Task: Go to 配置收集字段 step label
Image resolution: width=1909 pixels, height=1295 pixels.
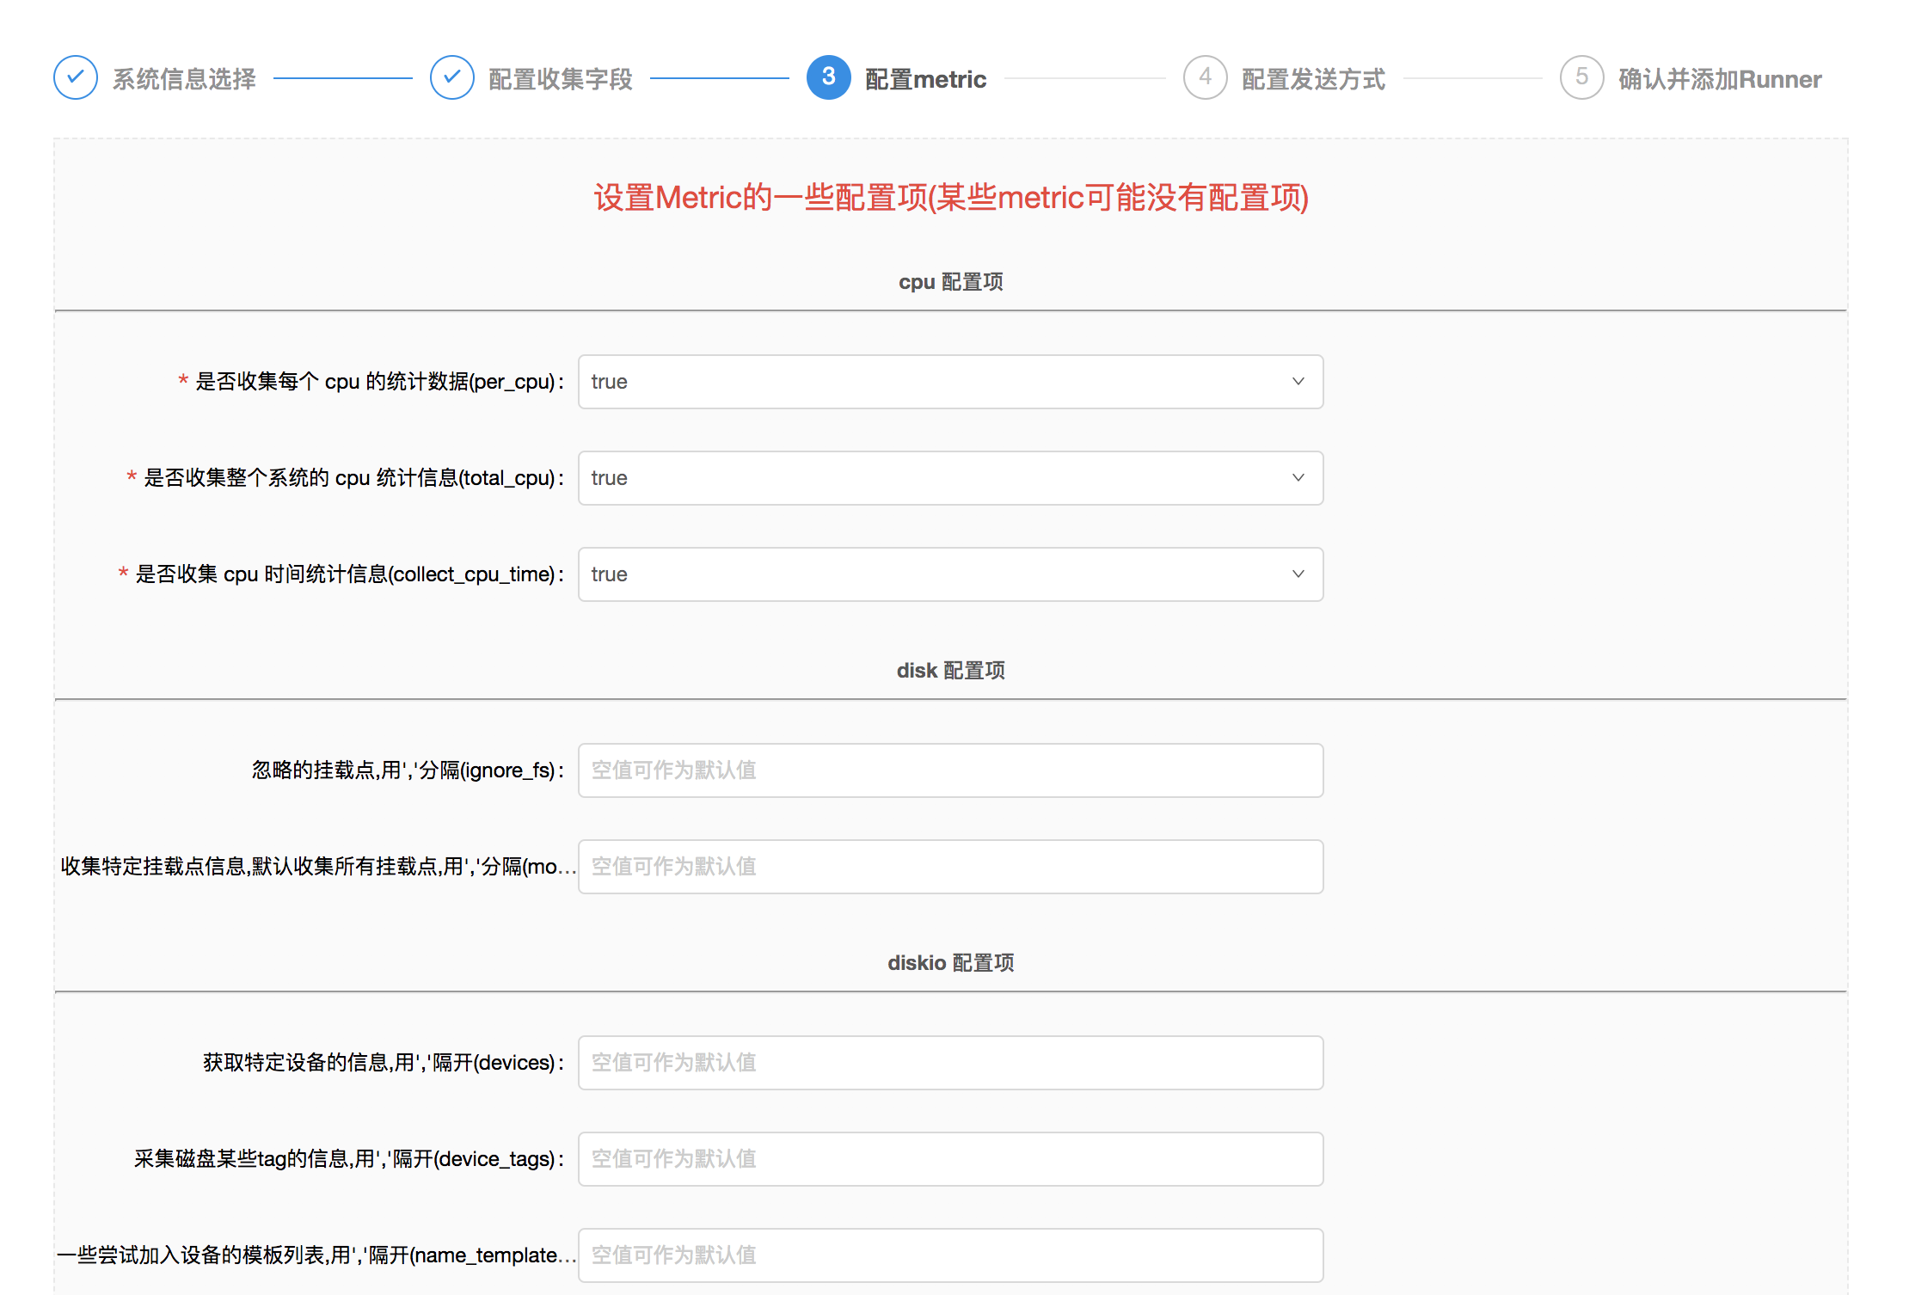Action: click(561, 79)
